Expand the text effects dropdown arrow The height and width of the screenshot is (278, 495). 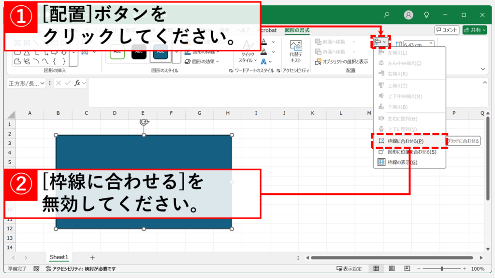270,62
